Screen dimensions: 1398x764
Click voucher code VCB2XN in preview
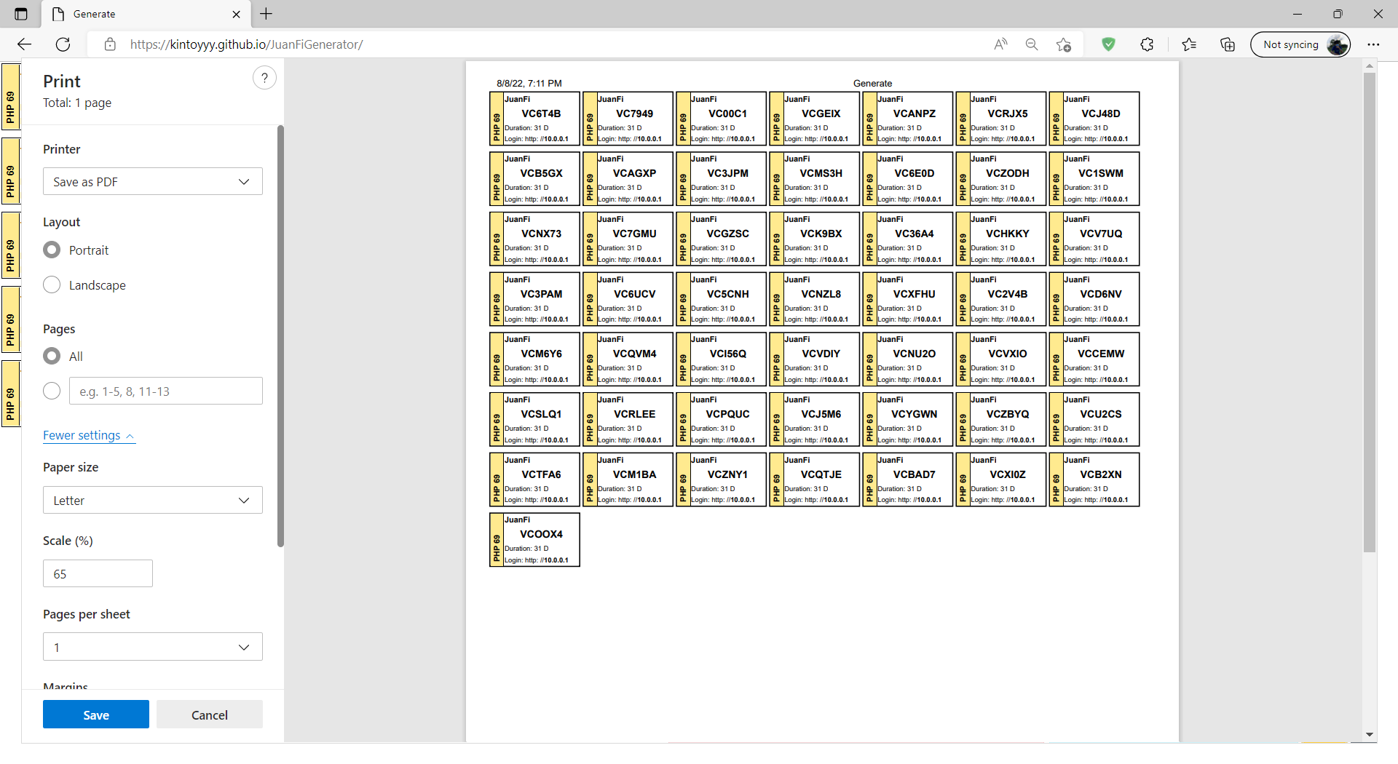(1101, 474)
